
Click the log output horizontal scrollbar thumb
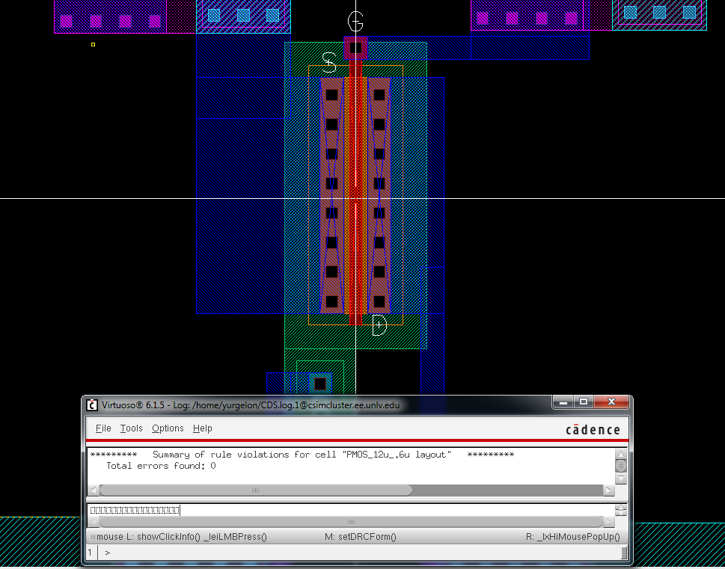pyautogui.click(x=255, y=490)
